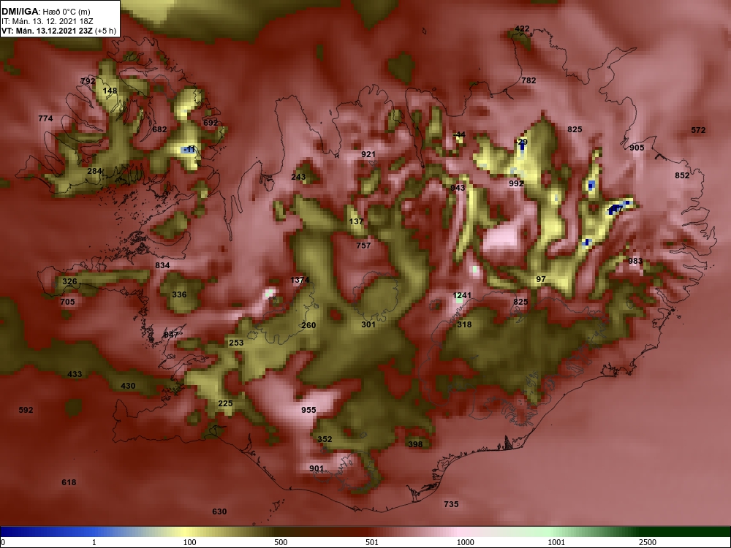Image resolution: width=731 pixels, height=548 pixels.
Task: Click the 'DMI/IGA: Hæð 0°C (m)' title line
Action: (45, 12)
